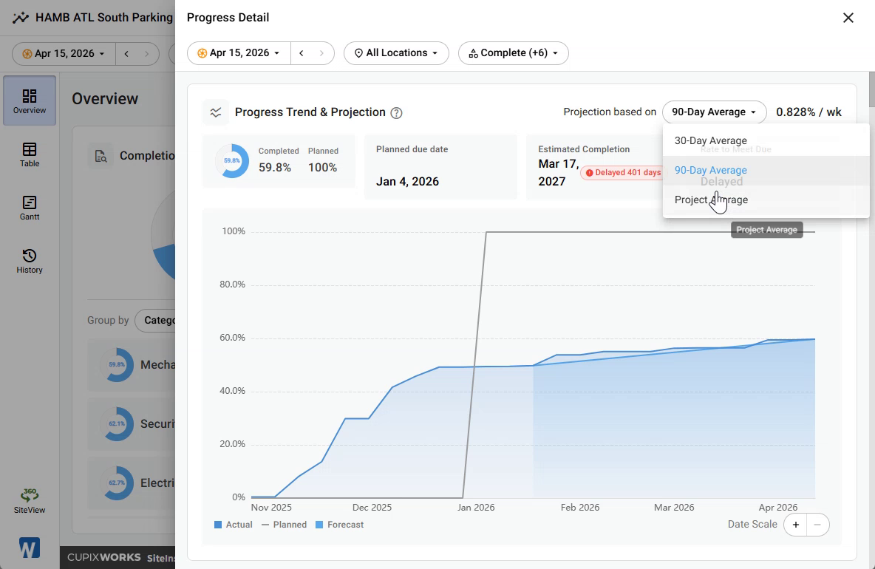
Task: Toggle the Forecast series in the chart legend
Action: point(339,525)
